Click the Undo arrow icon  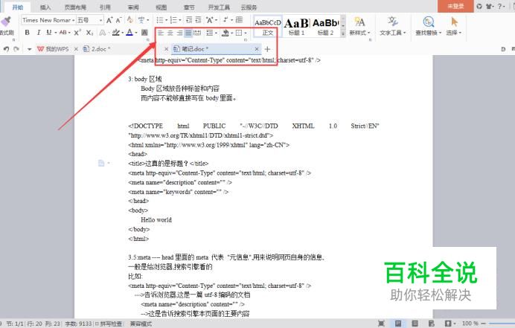[x=6, y=49]
